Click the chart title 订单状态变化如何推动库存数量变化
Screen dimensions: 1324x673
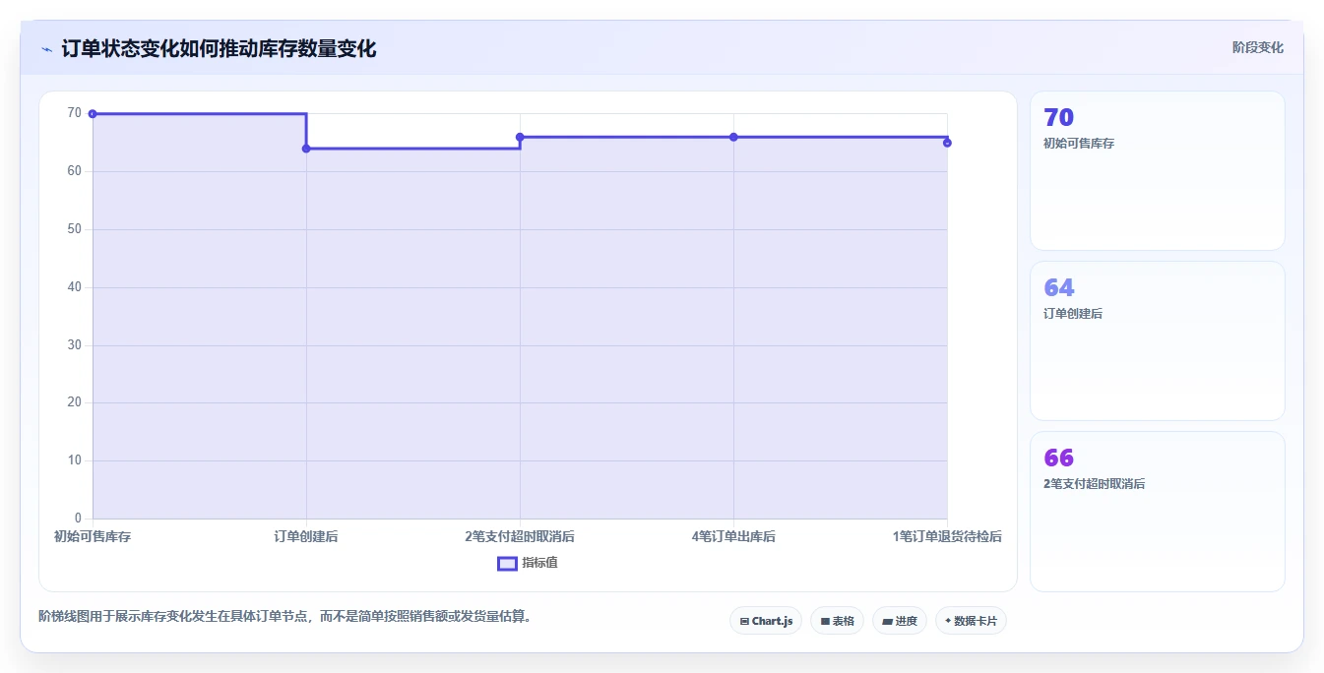(x=219, y=48)
